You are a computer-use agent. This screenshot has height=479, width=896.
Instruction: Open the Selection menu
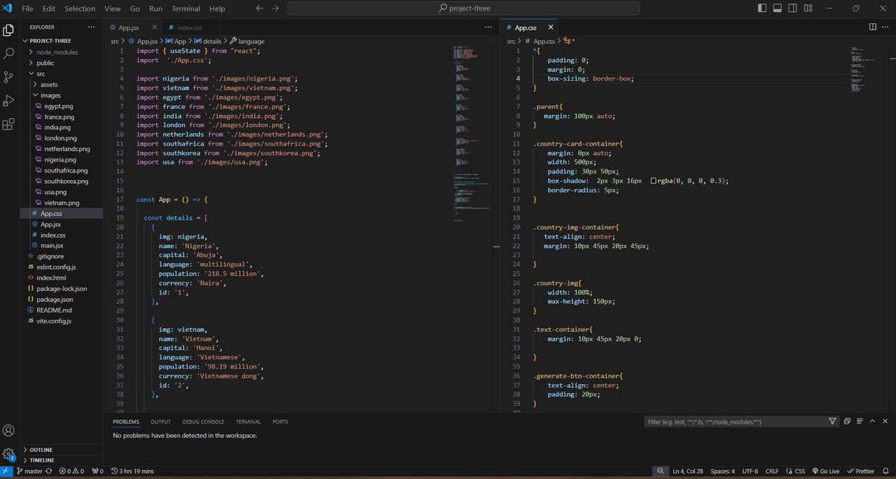pyautogui.click(x=80, y=8)
